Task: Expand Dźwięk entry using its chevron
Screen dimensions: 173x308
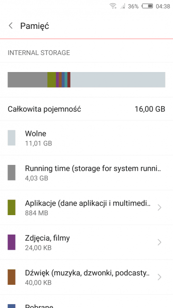Action: point(159,277)
